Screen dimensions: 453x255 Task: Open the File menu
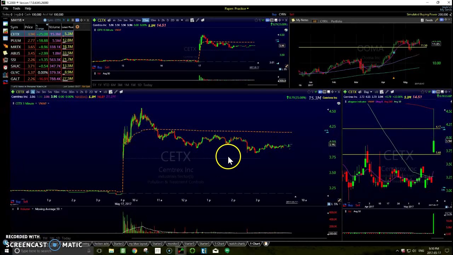tap(6, 8)
